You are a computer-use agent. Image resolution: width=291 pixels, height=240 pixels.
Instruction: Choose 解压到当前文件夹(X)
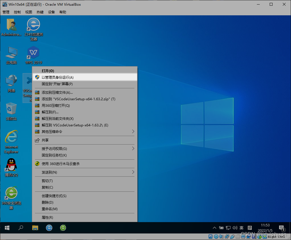[x=85, y=118]
